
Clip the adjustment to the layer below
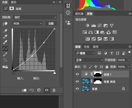[x=24, y=90]
